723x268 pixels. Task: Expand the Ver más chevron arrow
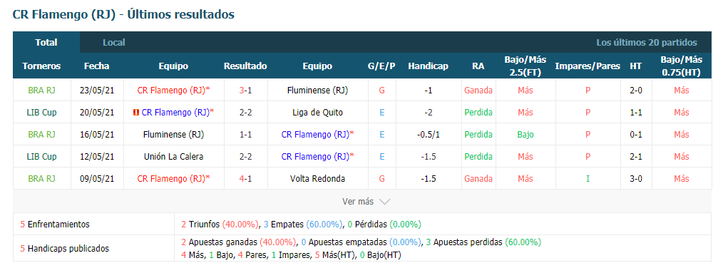(384, 202)
